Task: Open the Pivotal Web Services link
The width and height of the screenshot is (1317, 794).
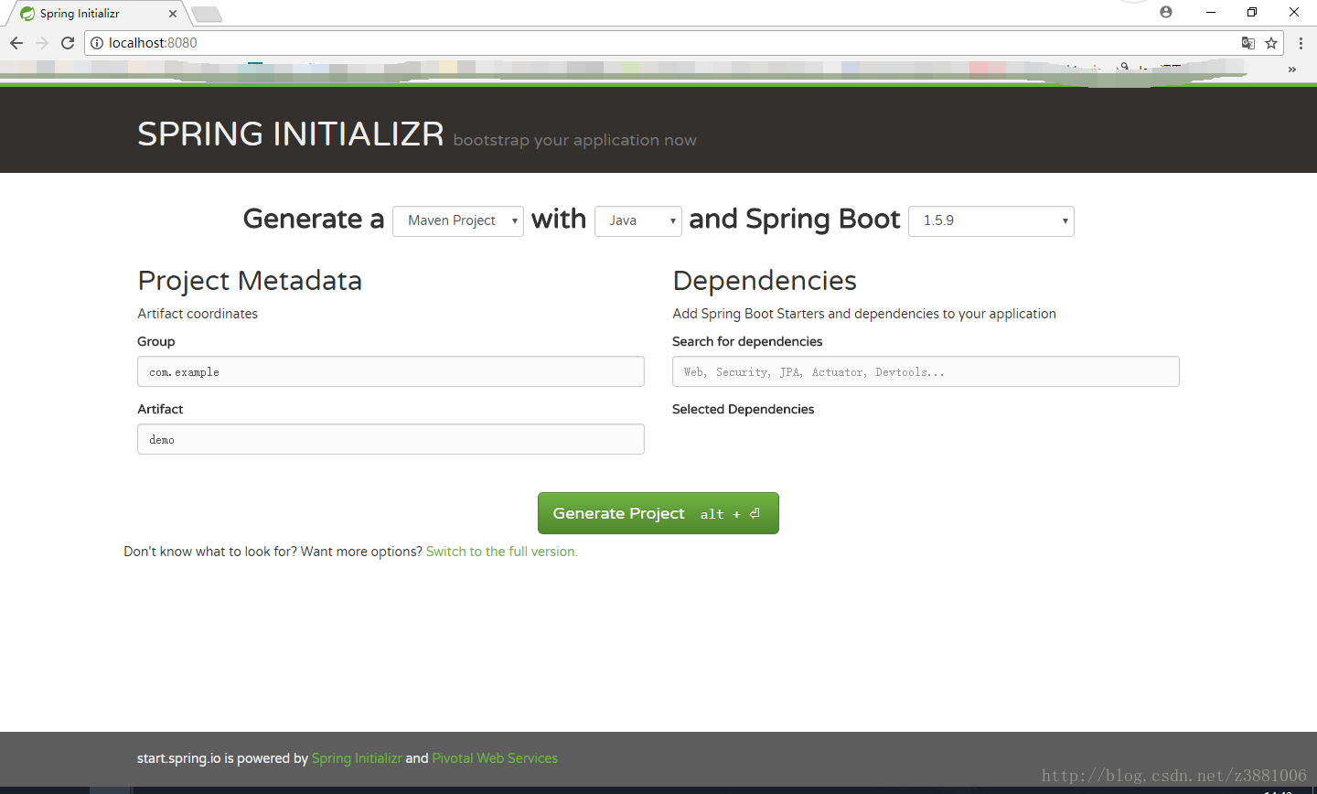Action: pos(495,758)
